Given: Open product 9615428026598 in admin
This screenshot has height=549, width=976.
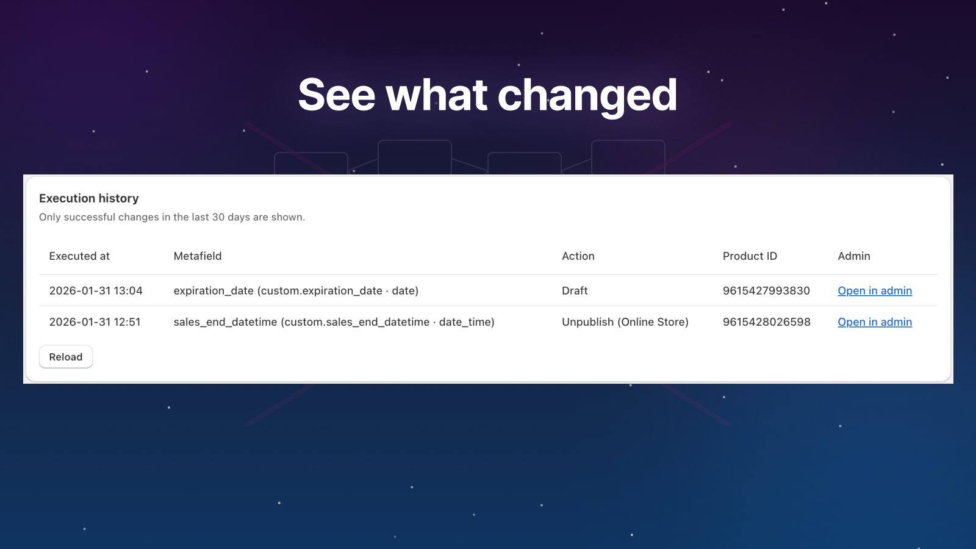Looking at the screenshot, I should point(874,322).
